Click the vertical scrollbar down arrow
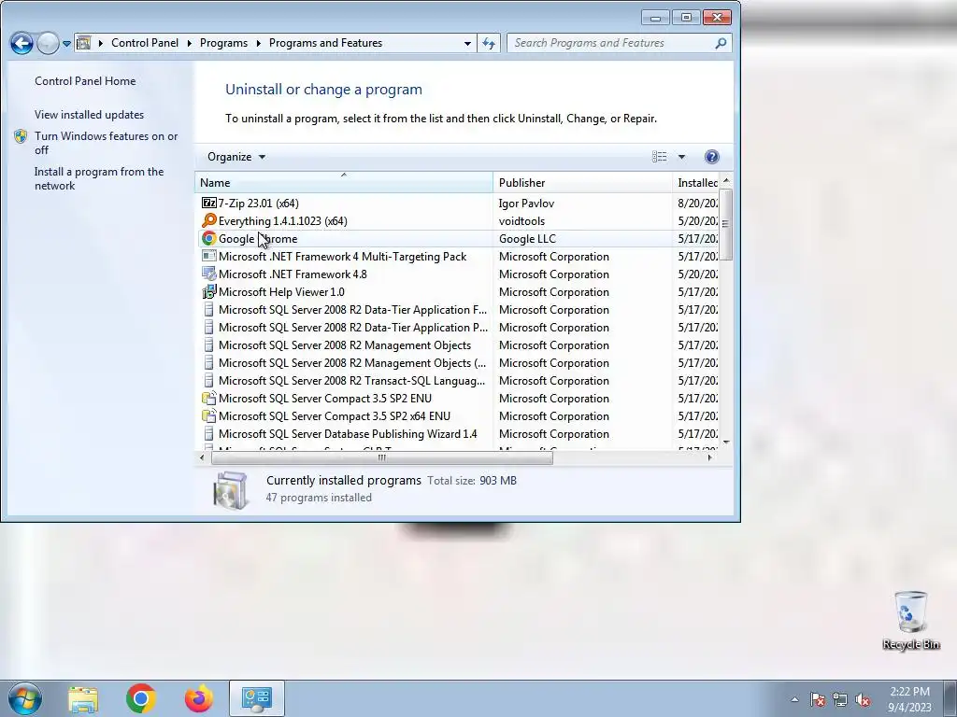The height and width of the screenshot is (717, 957). (x=725, y=443)
